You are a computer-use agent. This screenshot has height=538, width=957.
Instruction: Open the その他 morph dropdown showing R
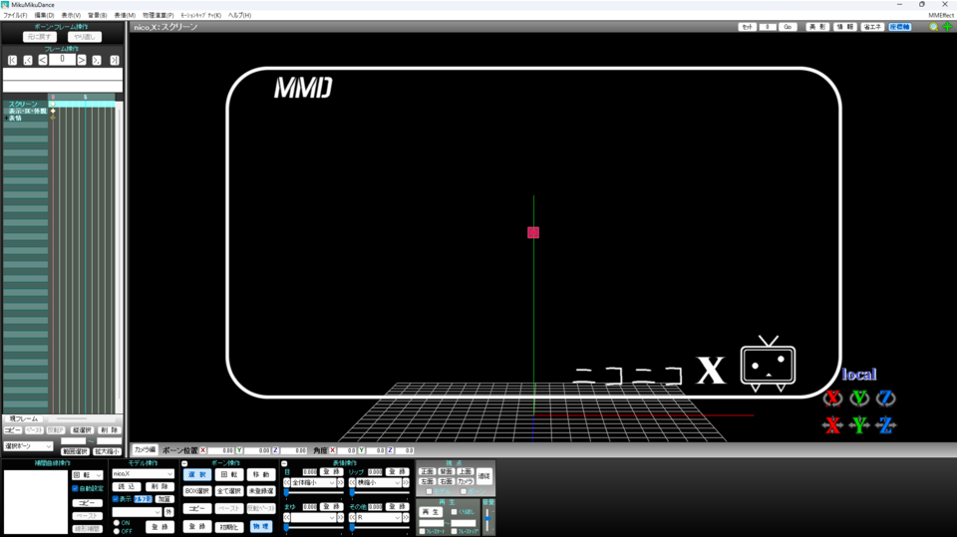(x=379, y=517)
